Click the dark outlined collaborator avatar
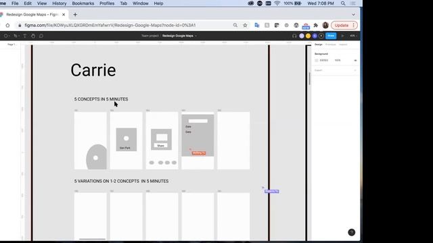Screen dimensions: 433x243 (321, 36)
